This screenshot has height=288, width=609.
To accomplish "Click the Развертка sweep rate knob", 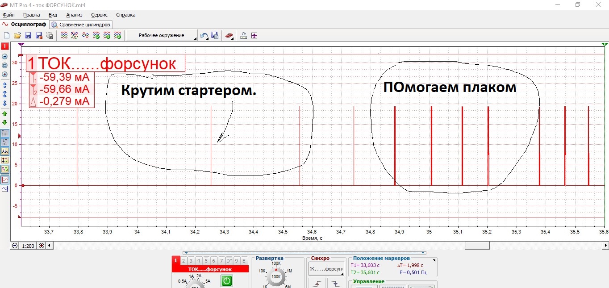I will 276,277.
